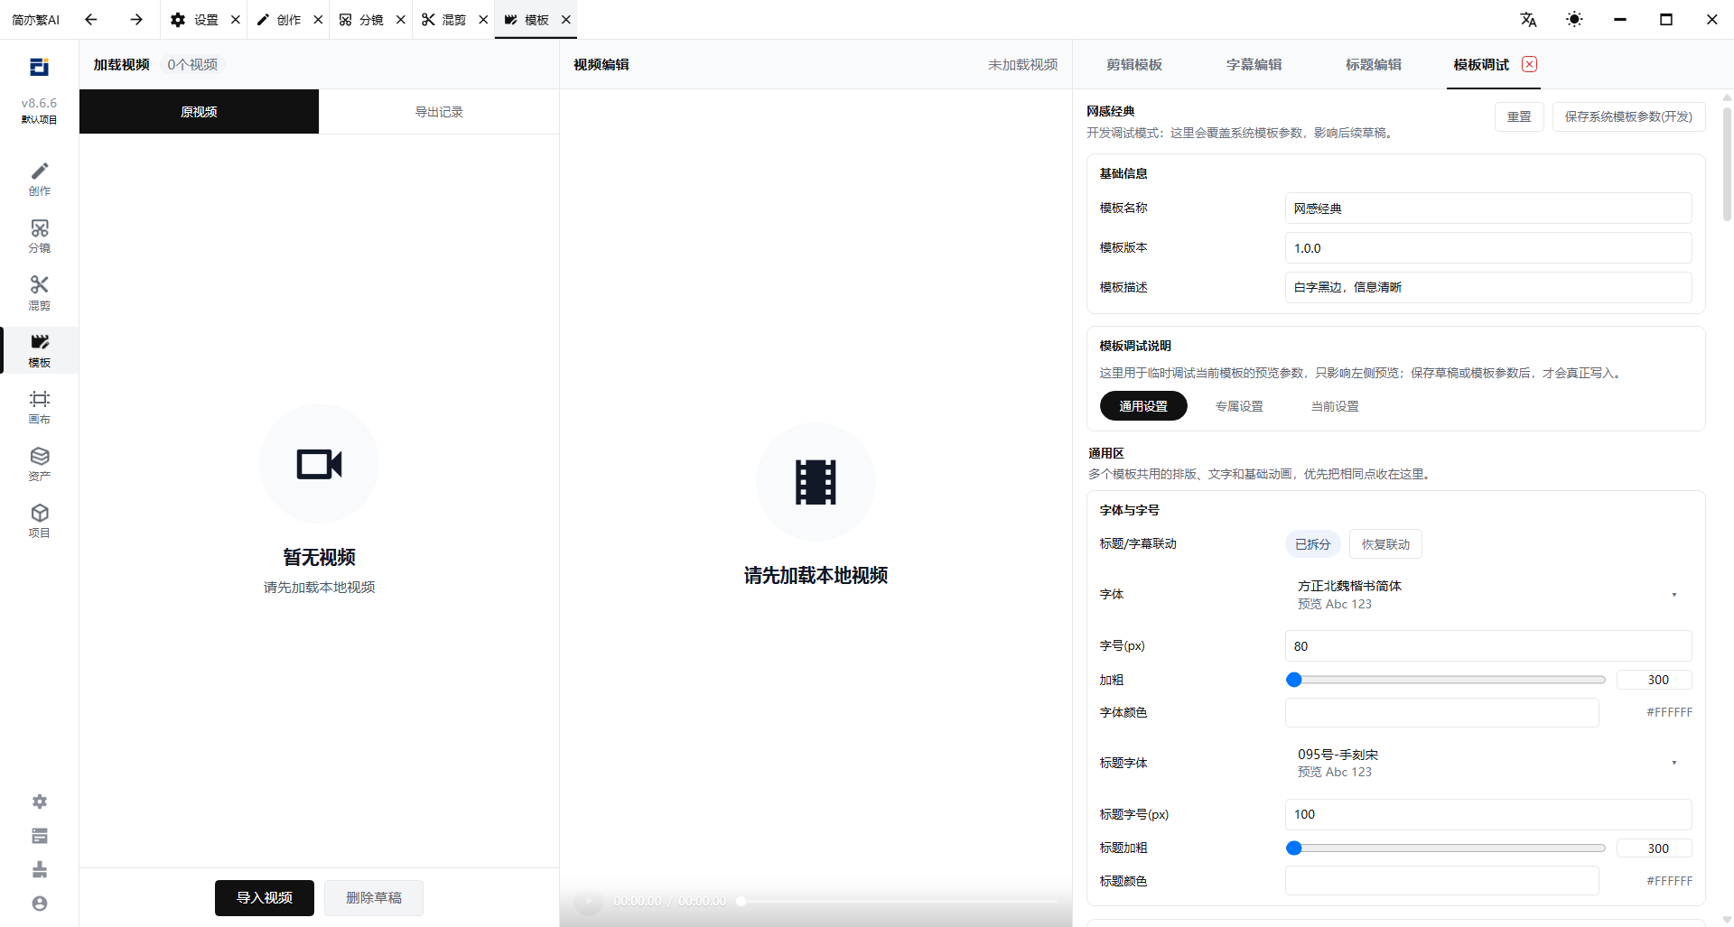Open the 分镜 sidebar section
Image resolution: width=1734 pixels, height=927 pixels.
[39, 236]
